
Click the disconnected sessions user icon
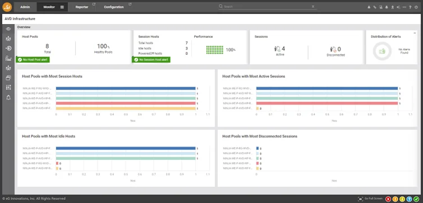pyautogui.click(x=333, y=49)
